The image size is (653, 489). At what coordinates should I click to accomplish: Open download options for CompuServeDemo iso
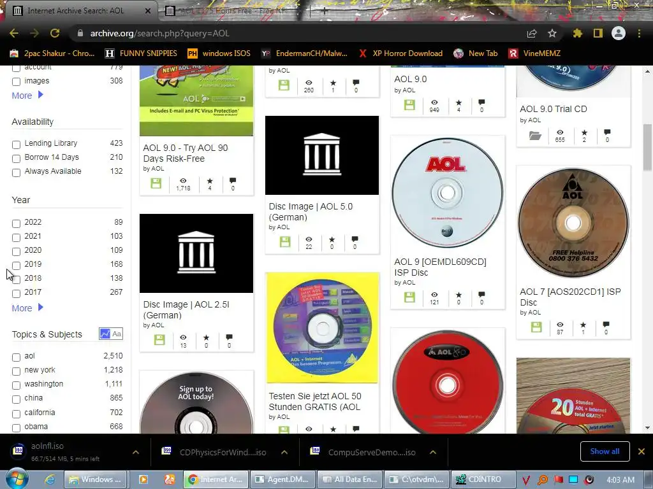(x=433, y=452)
